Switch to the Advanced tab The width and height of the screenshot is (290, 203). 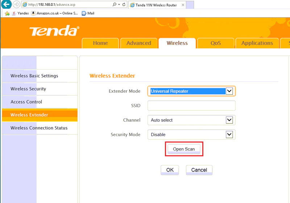coord(139,43)
